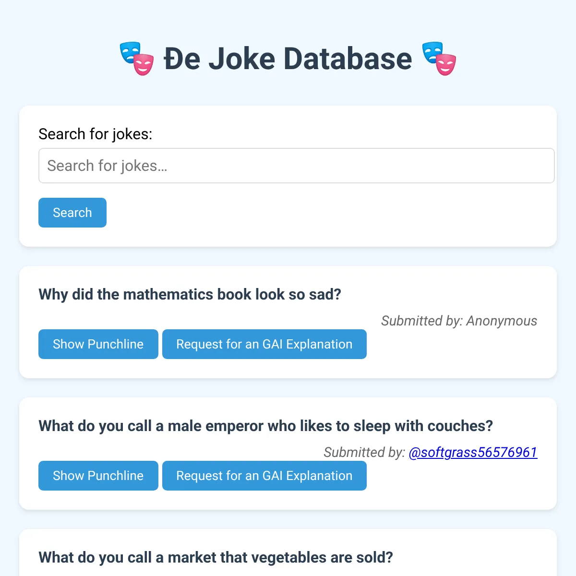Show punchline for the male emperor joke
Screen dimensions: 576x576
(x=98, y=476)
